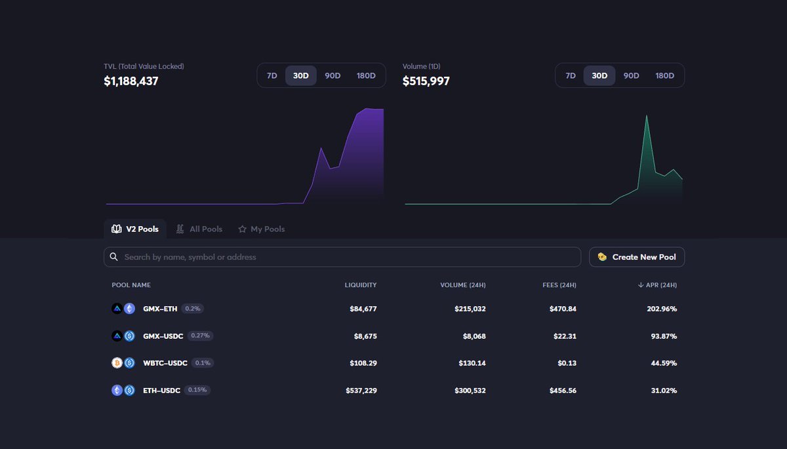Sort by the APR (24H) column header
The width and height of the screenshot is (787, 449).
[657, 285]
